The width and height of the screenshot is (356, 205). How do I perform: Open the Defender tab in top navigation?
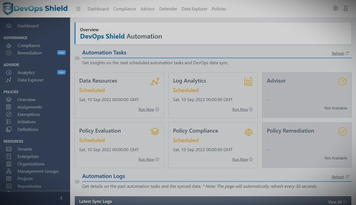click(168, 9)
